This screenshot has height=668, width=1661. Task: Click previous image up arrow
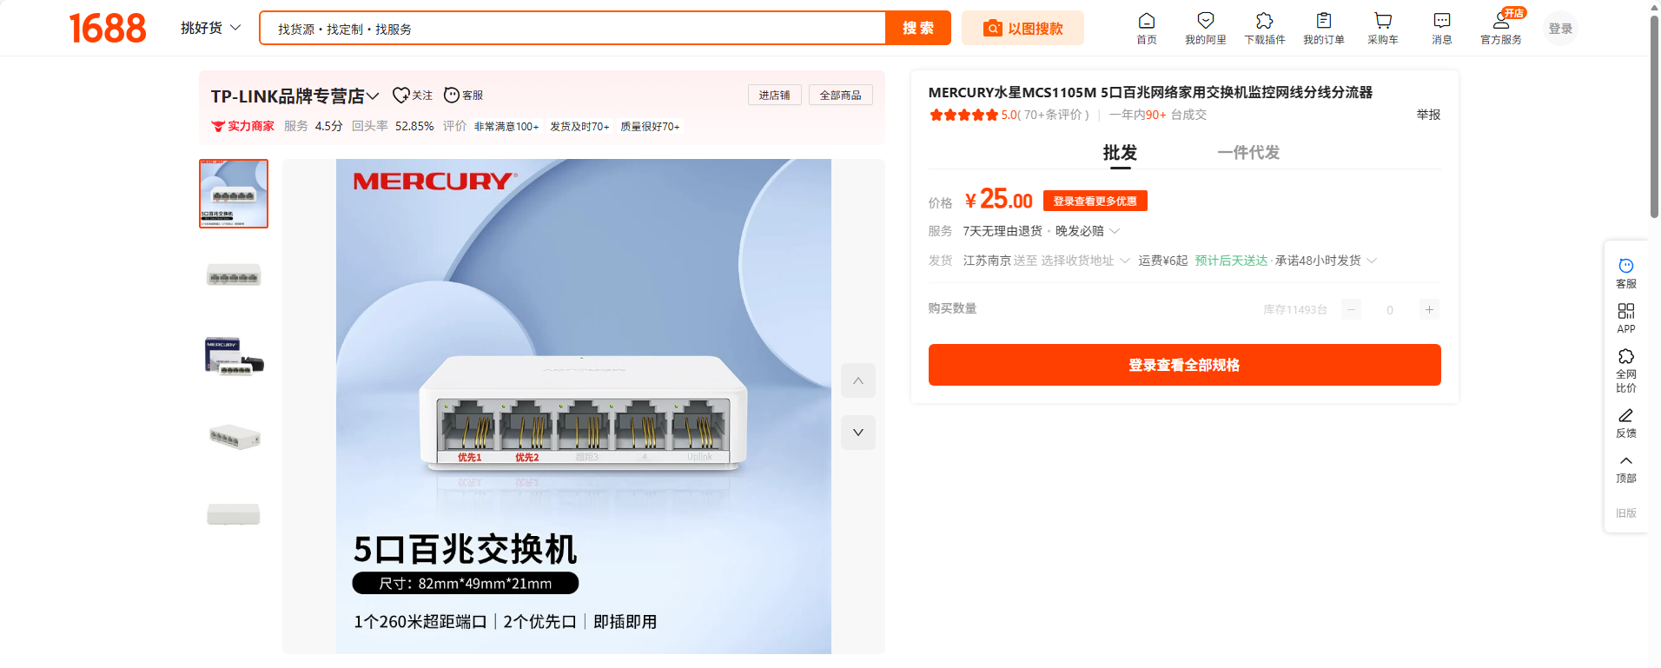click(x=858, y=380)
